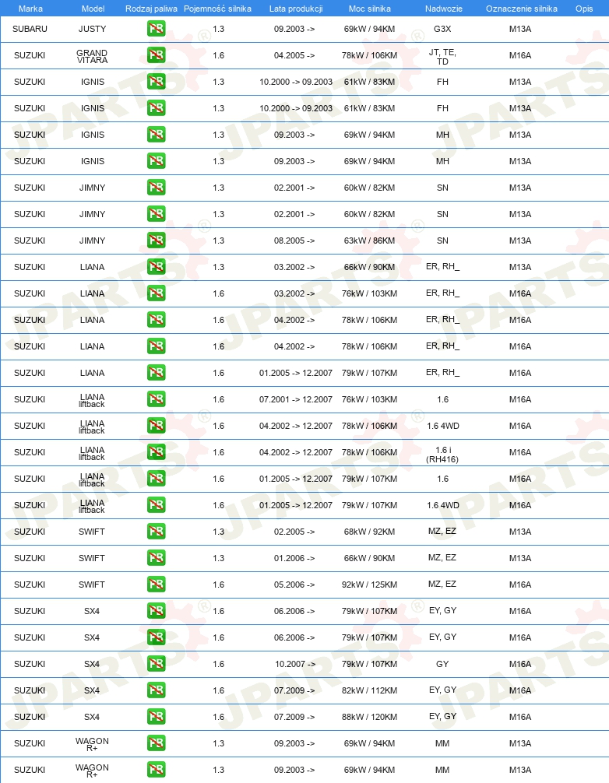Screen dimensions: 609x783
Task: Click M13A engine code in Jimny 08.2005 row
Action: (520, 241)
